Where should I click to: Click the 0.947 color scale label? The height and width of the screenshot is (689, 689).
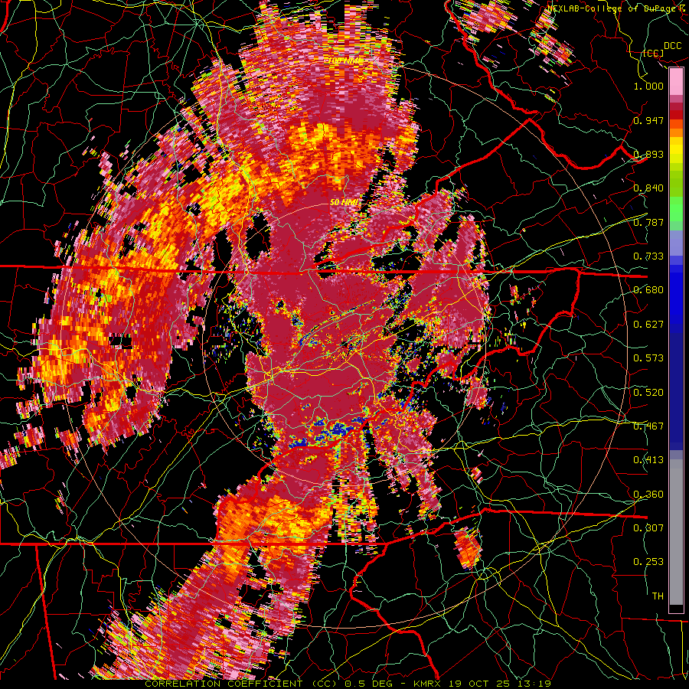coord(648,120)
